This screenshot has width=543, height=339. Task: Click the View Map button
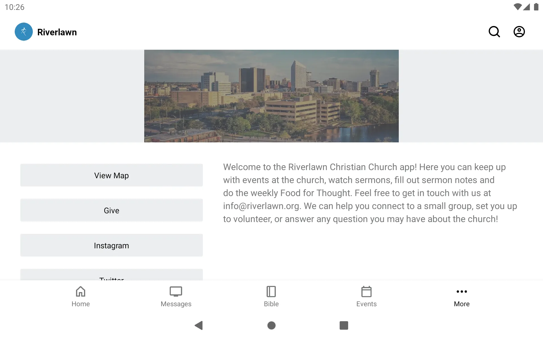[111, 175]
